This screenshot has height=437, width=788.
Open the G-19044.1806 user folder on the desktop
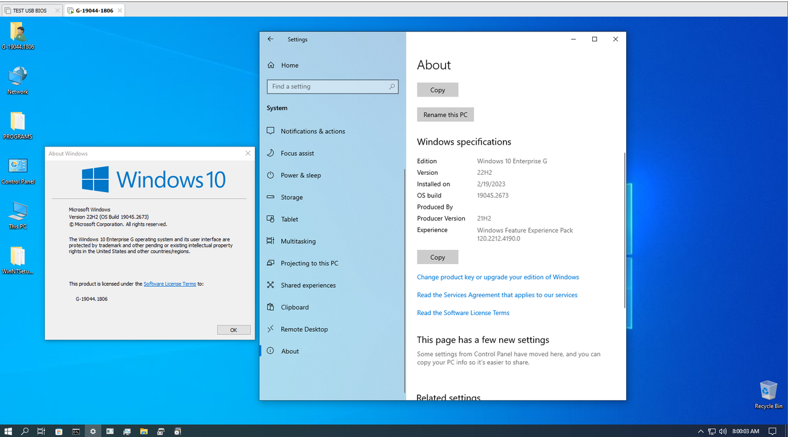[x=18, y=36]
